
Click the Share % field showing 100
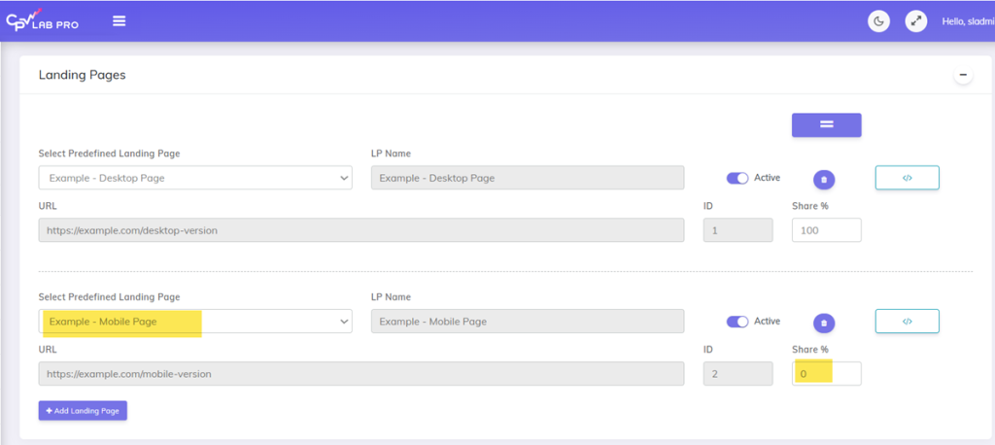826,230
